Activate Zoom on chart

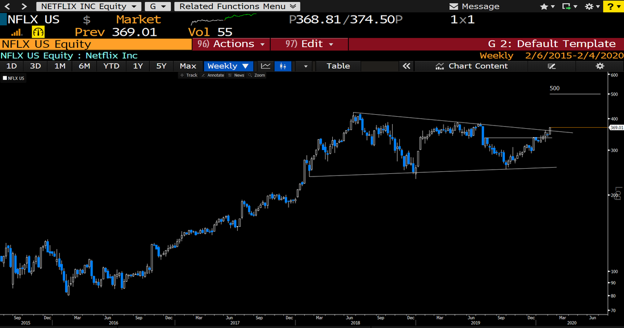[257, 75]
